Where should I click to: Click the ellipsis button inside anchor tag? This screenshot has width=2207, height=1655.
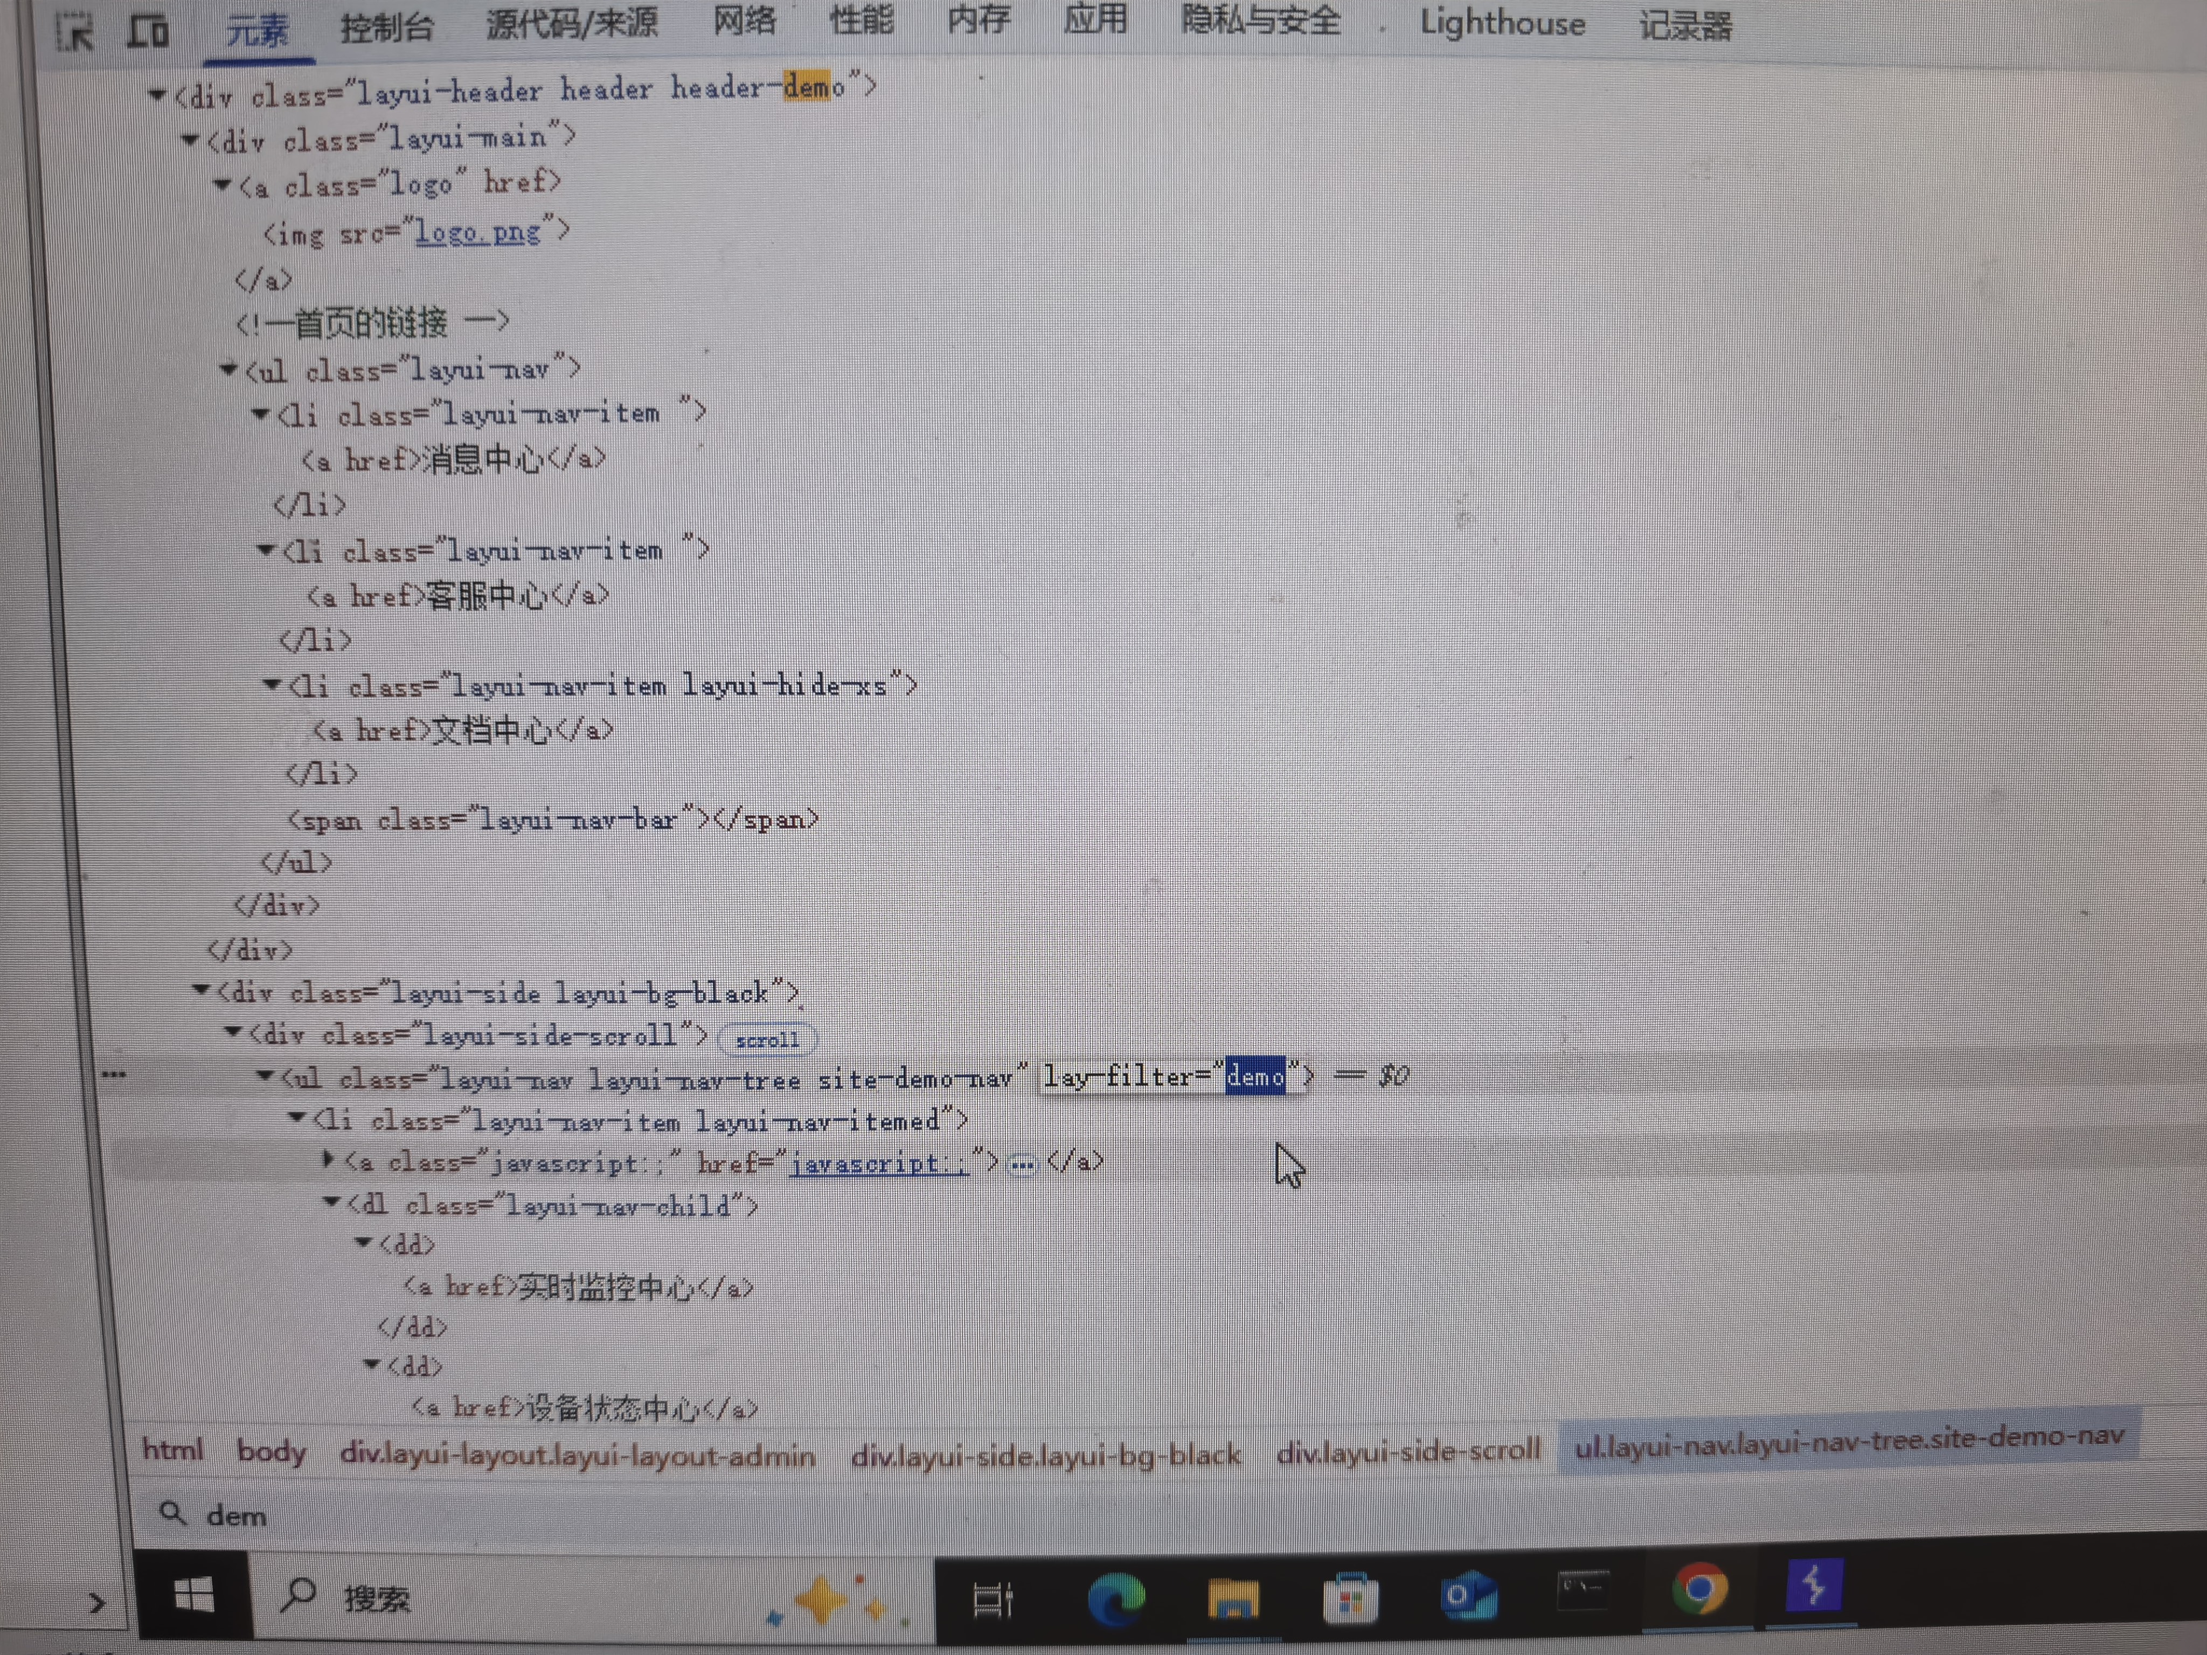click(1022, 1164)
